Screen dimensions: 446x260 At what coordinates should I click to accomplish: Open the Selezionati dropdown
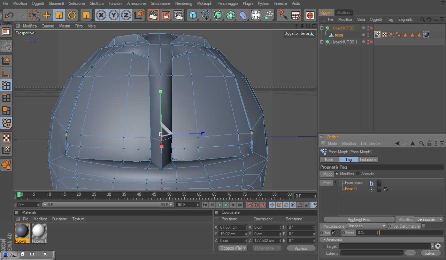tap(429, 219)
